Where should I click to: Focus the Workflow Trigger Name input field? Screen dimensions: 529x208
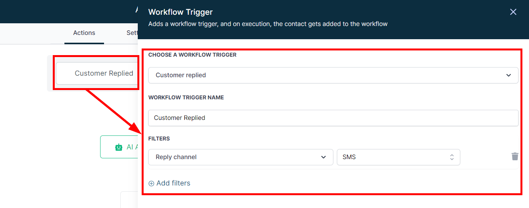(x=333, y=118)
